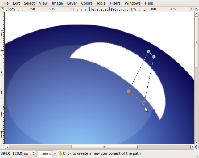
Task: Open the Edit menu
Action: pyautogui.click(x=16, y=3)
